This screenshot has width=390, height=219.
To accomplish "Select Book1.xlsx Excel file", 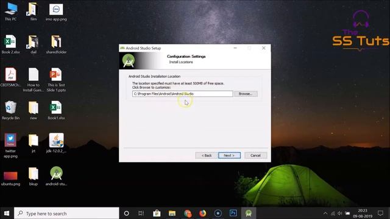I will coord(56,110).
